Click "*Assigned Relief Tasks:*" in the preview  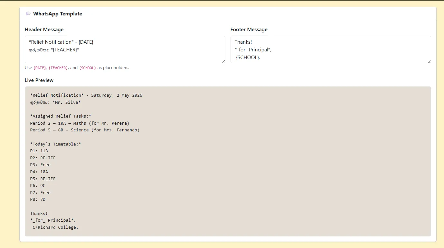point(61,116)
